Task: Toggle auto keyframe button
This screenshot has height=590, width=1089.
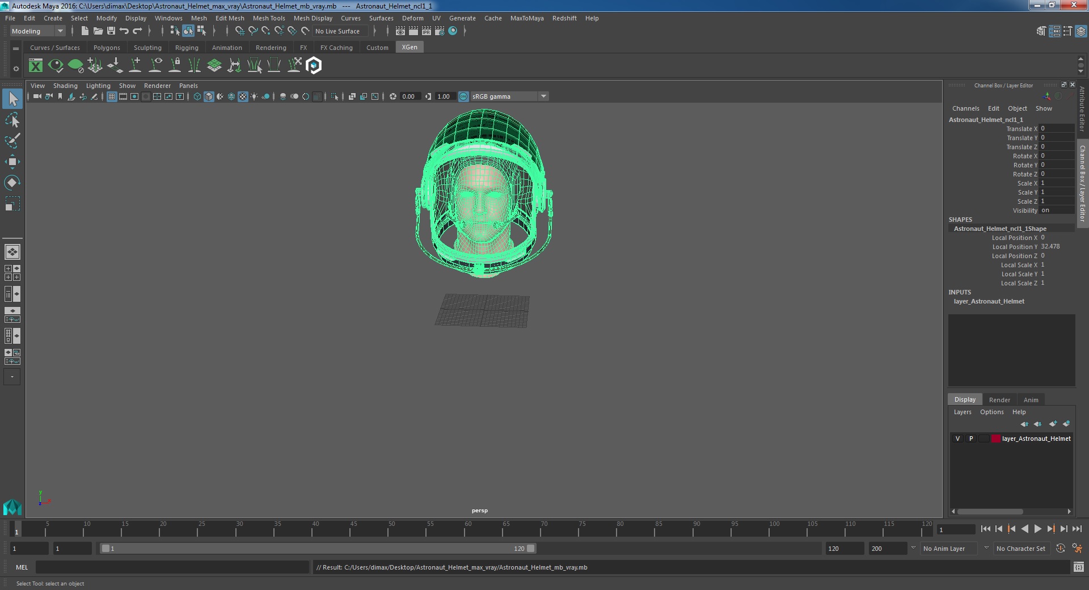Action: (x=1060, y=549)
